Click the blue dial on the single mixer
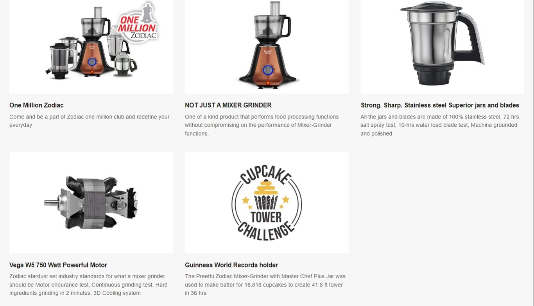 point(268,70)
